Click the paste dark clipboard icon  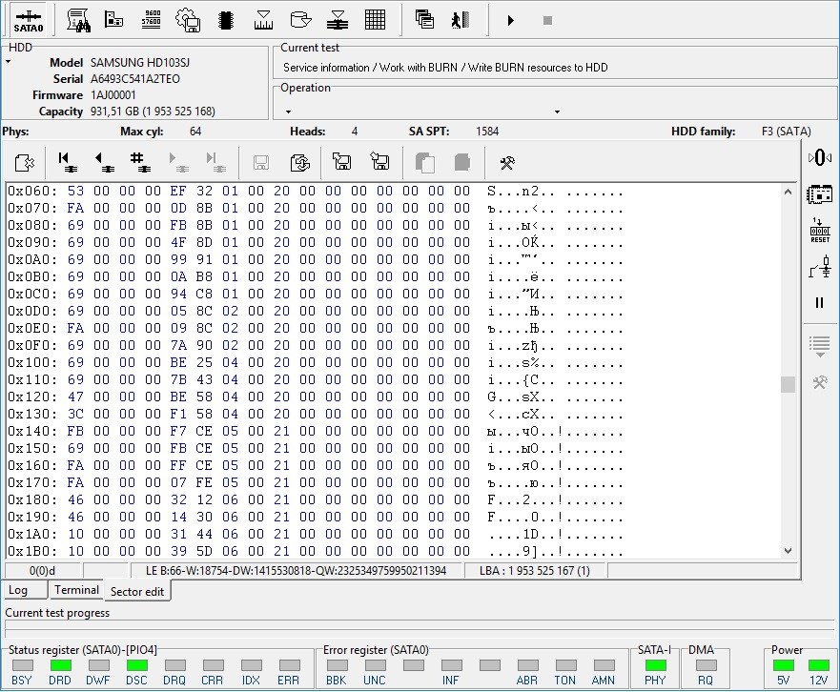(x=462, y=162)
